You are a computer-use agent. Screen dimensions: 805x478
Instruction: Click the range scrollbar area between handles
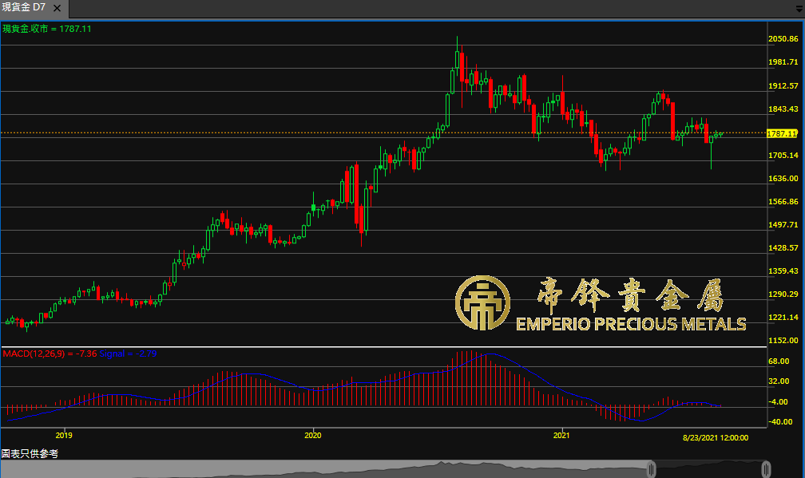tap(708, 468)
